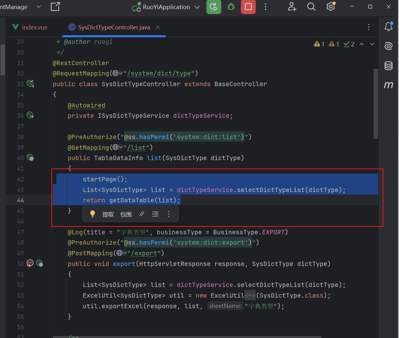Follow the /system/dict/type URL link
Screen dimensions: 399x338
(159, 73)
